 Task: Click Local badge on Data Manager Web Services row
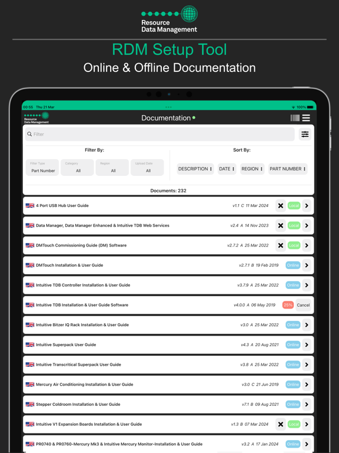(x=294, y=226)
